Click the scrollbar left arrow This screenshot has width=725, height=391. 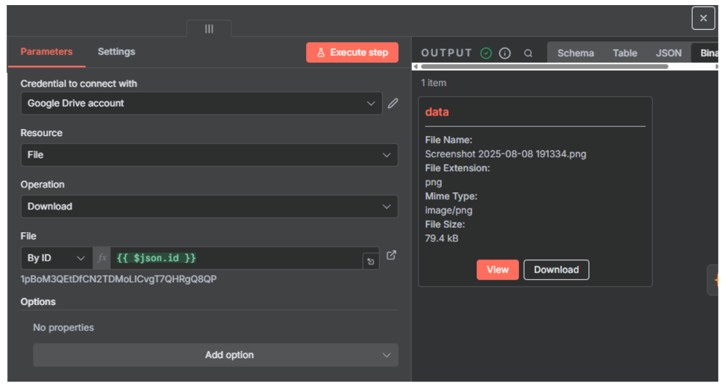[x=415, y=67]
